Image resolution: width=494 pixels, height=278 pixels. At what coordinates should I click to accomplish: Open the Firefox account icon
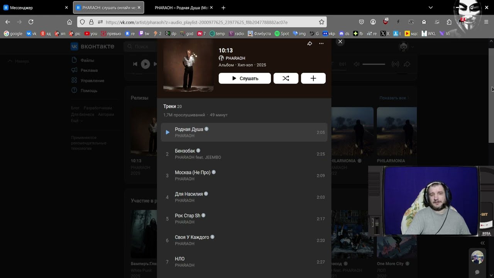click(373, 22)
